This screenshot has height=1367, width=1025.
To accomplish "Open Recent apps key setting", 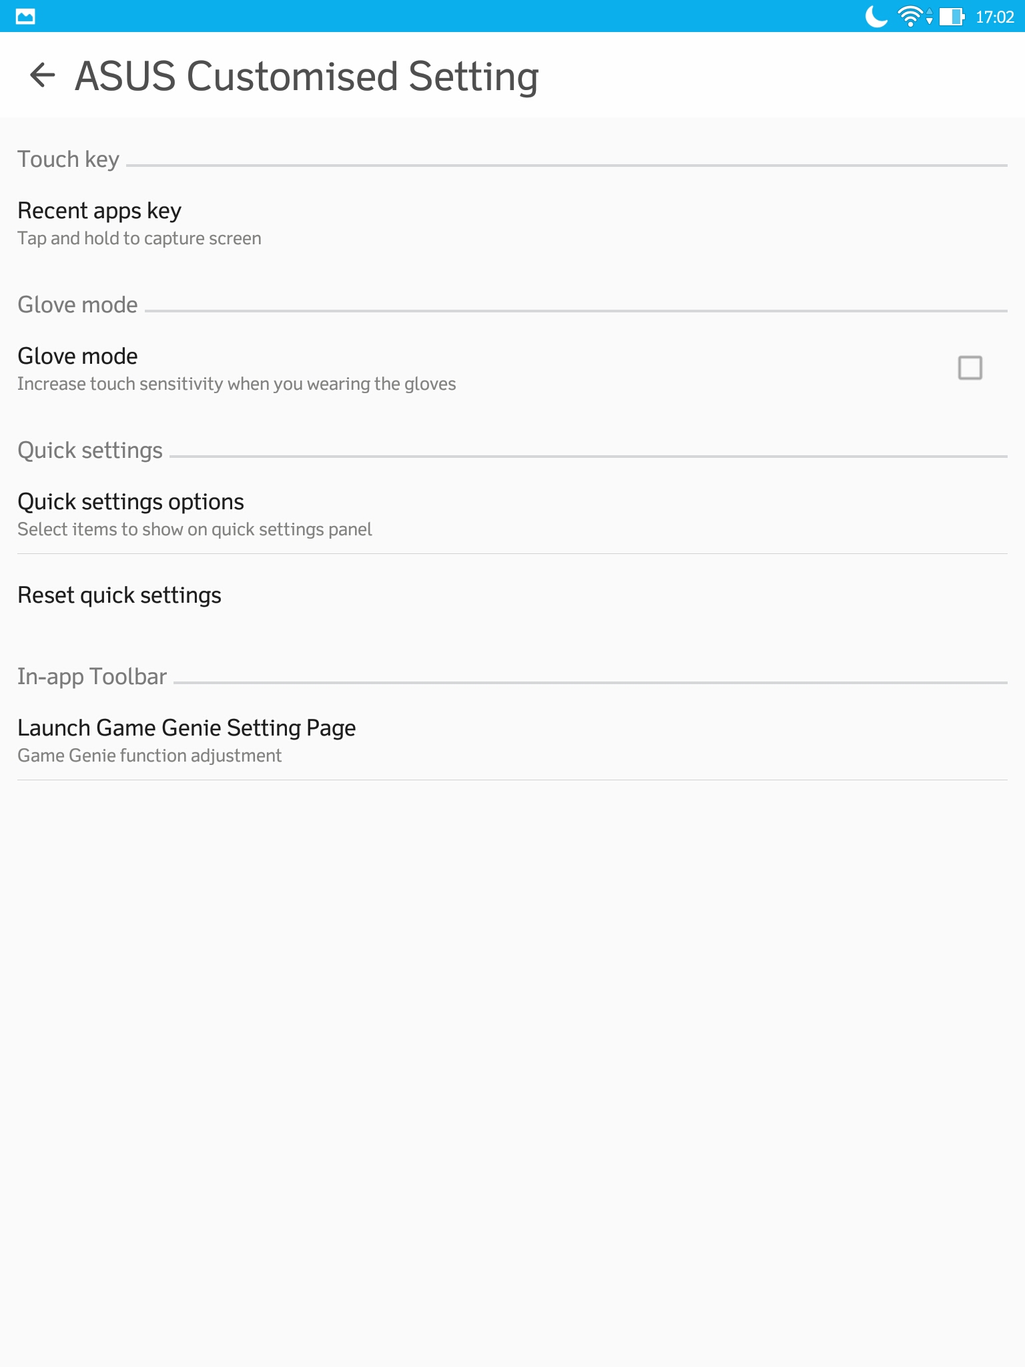I will click(512, 224).
